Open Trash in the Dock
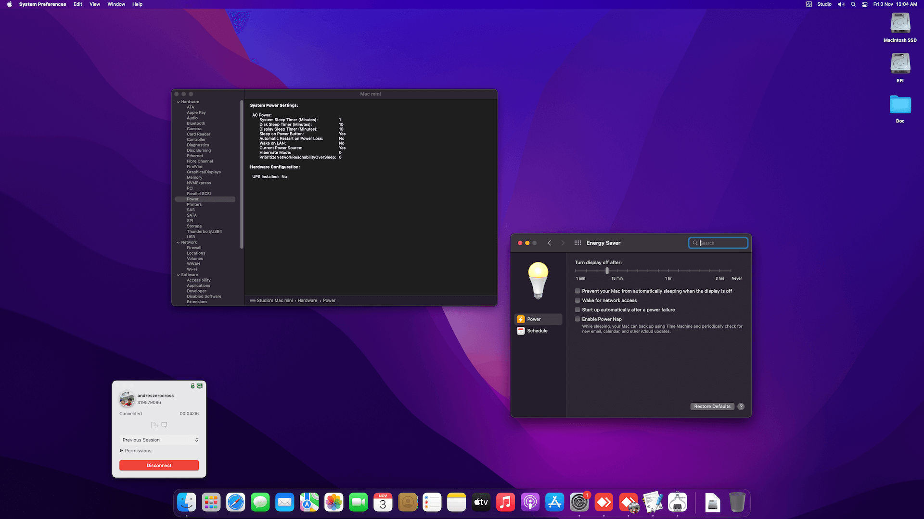Screen dimensions: 924x519 point(737,503)
